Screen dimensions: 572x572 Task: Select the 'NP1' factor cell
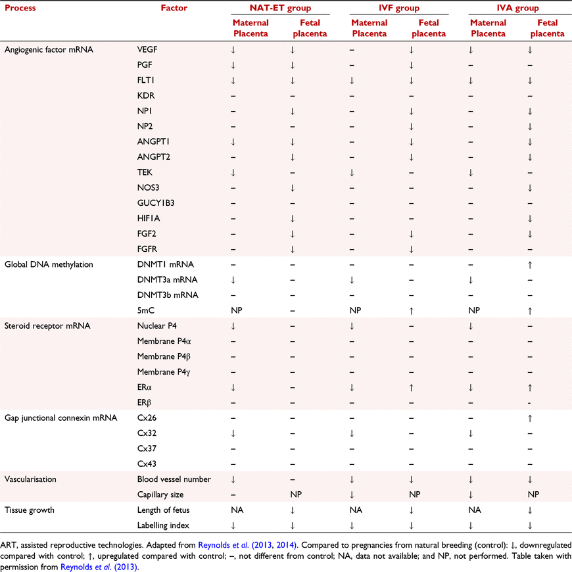[x=145, y=111]
